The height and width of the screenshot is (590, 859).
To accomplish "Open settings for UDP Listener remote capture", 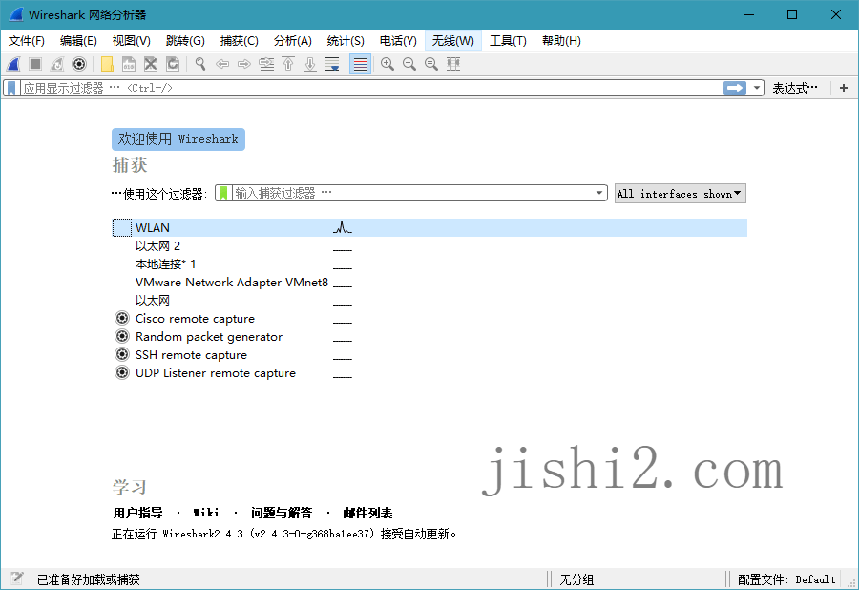I will coord(121,372).
